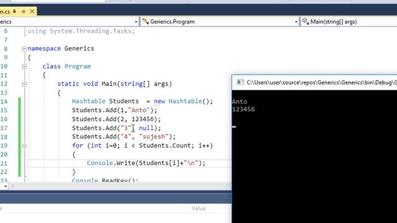Collapse the namespace Generics block
Screen dimensions: 397x223
[x=24, y=49]
